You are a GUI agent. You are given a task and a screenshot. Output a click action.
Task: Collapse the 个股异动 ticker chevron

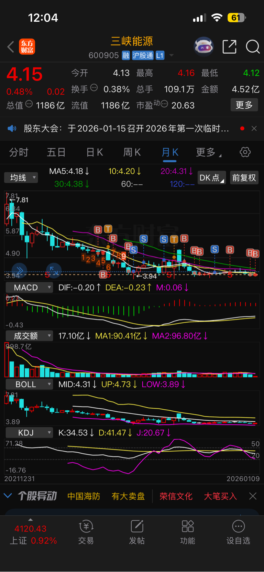pos(8,496)
